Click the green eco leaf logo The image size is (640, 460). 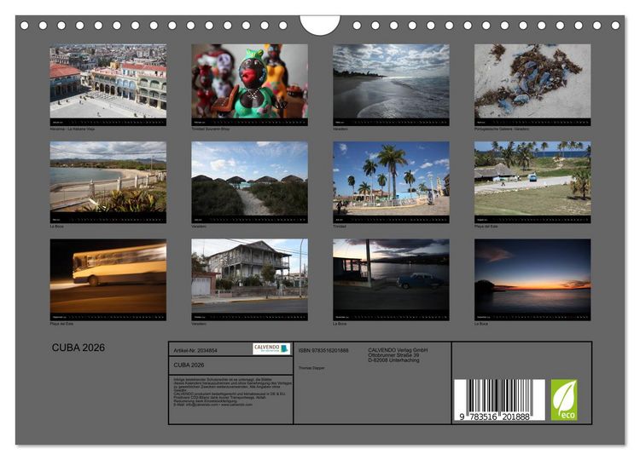click(564, 400)
